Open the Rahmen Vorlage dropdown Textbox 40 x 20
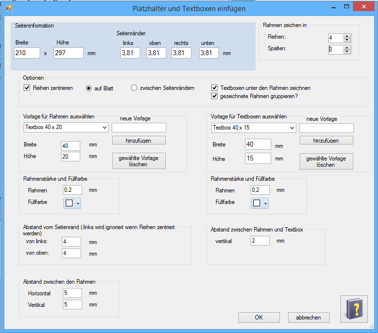The image size is (378, 333). (66, 127)
